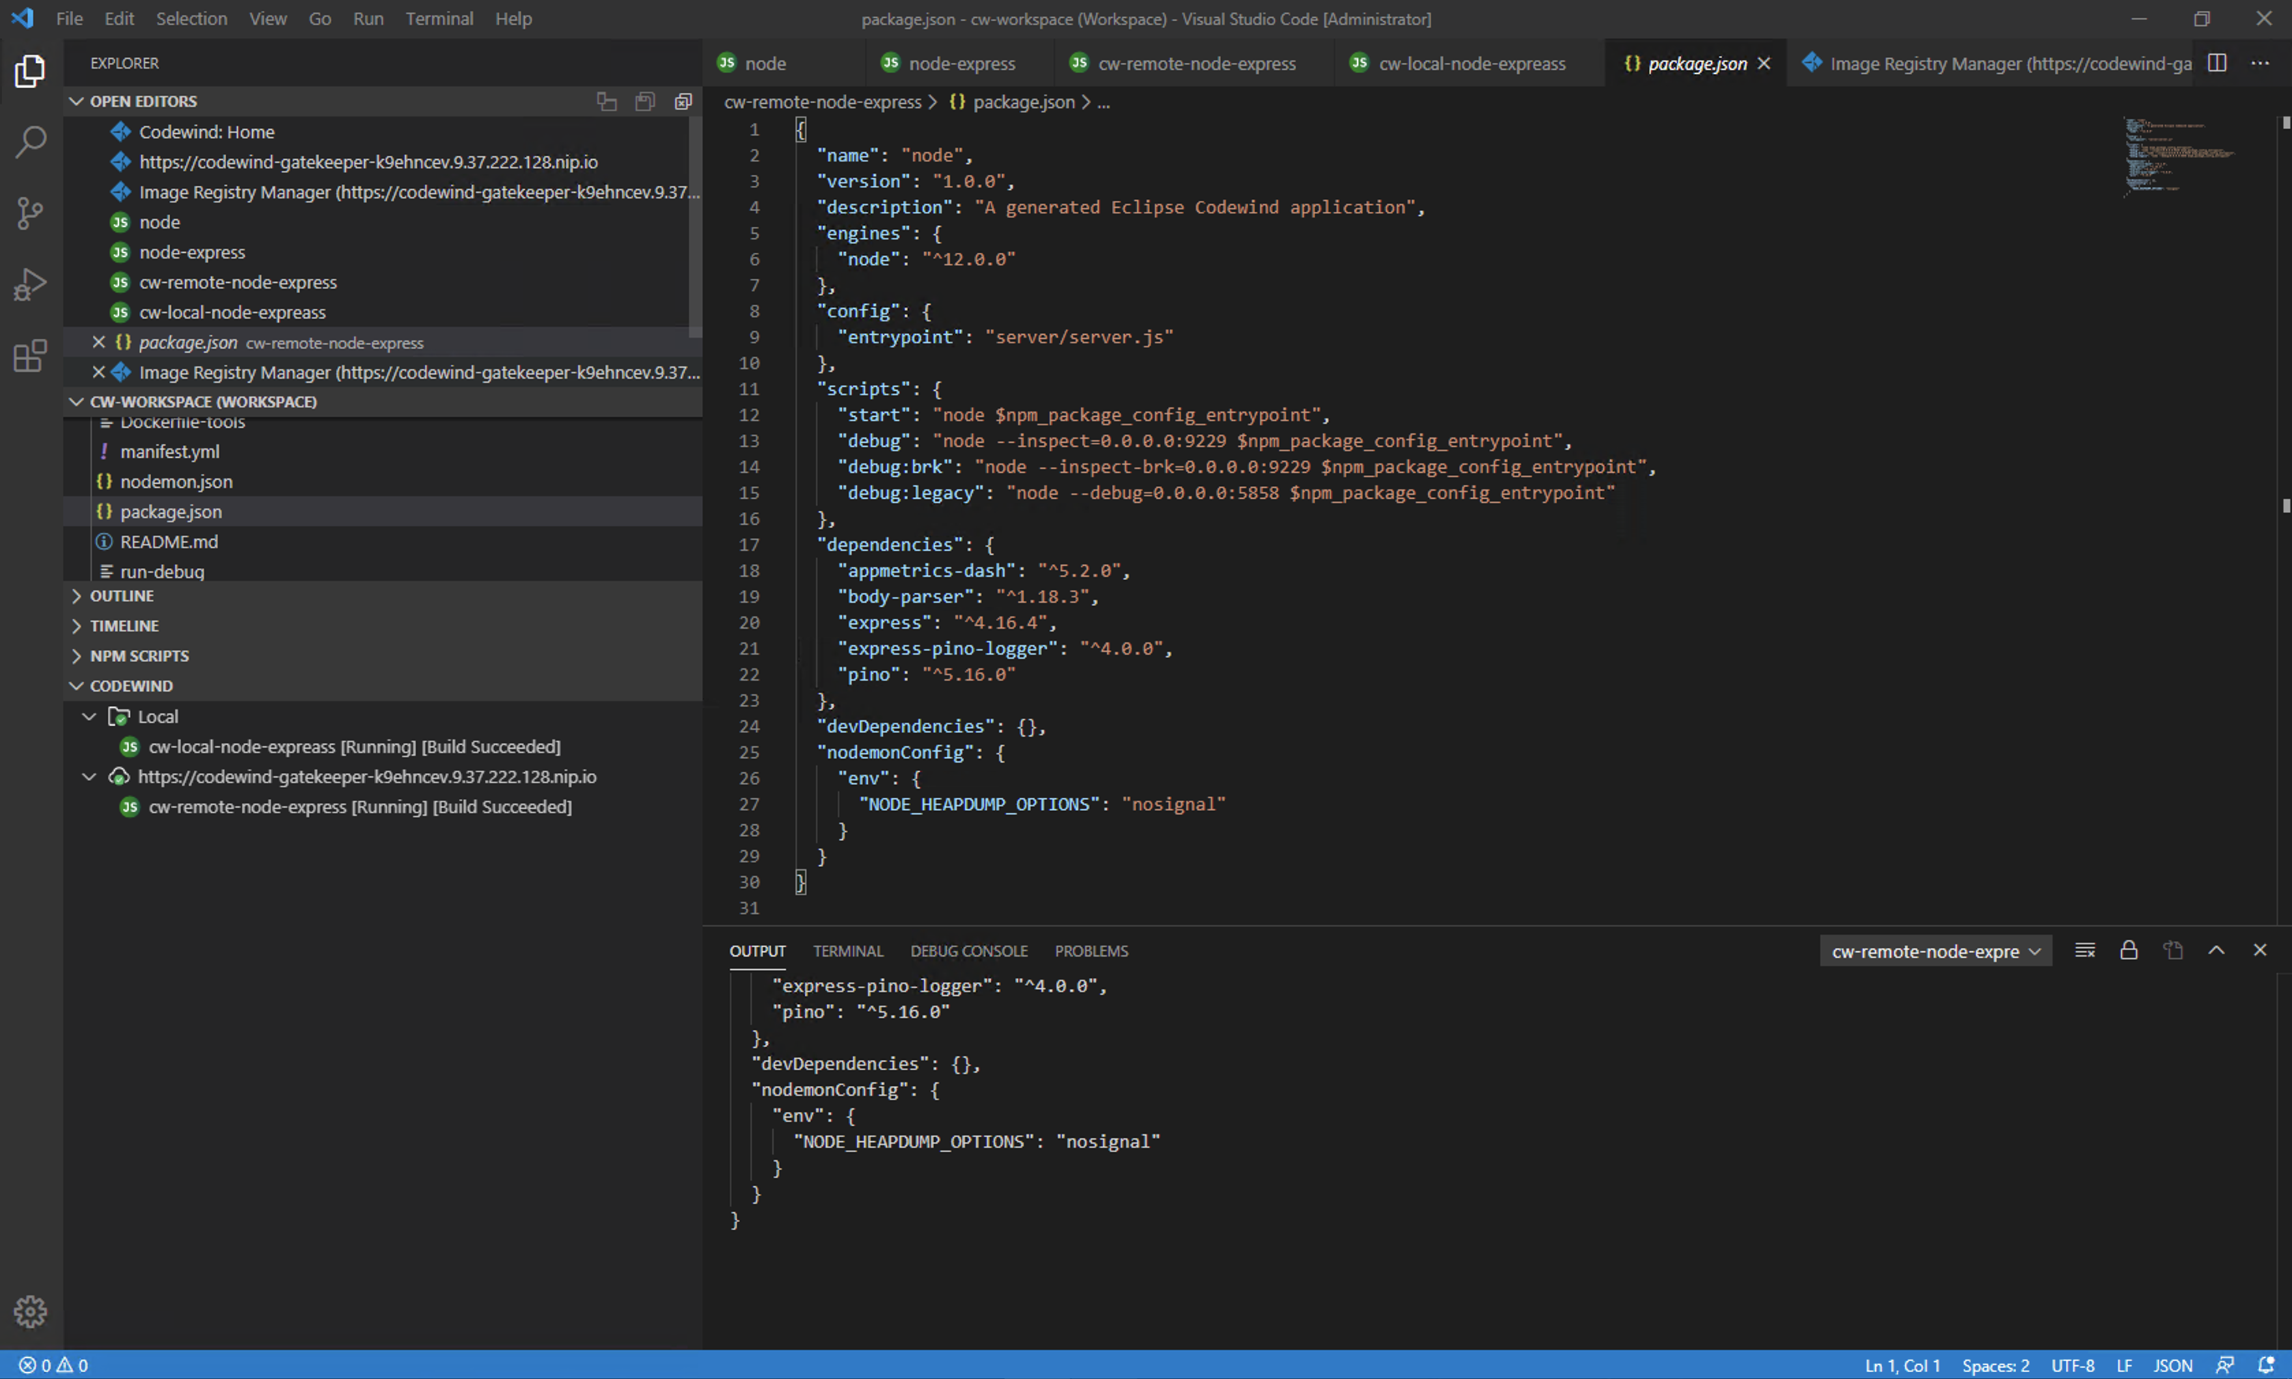This screenshot has height=1379, width=2292.
Task: Close all editors in Open Editors
Action: 683,100
